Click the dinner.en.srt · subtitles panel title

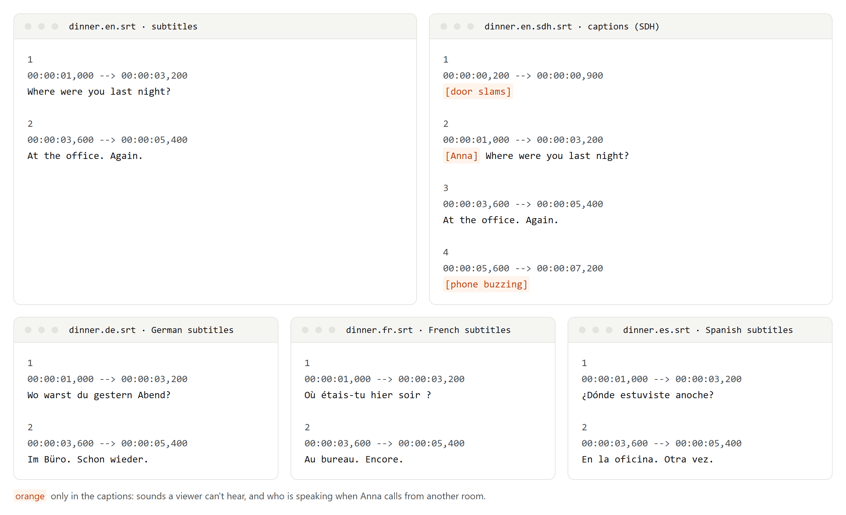pos(133,26)
